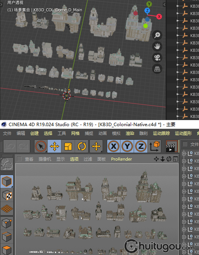The image size is (199, 255).
Task: Select the Rotate tool in Cinema 4D
Action: coord(81,146)
